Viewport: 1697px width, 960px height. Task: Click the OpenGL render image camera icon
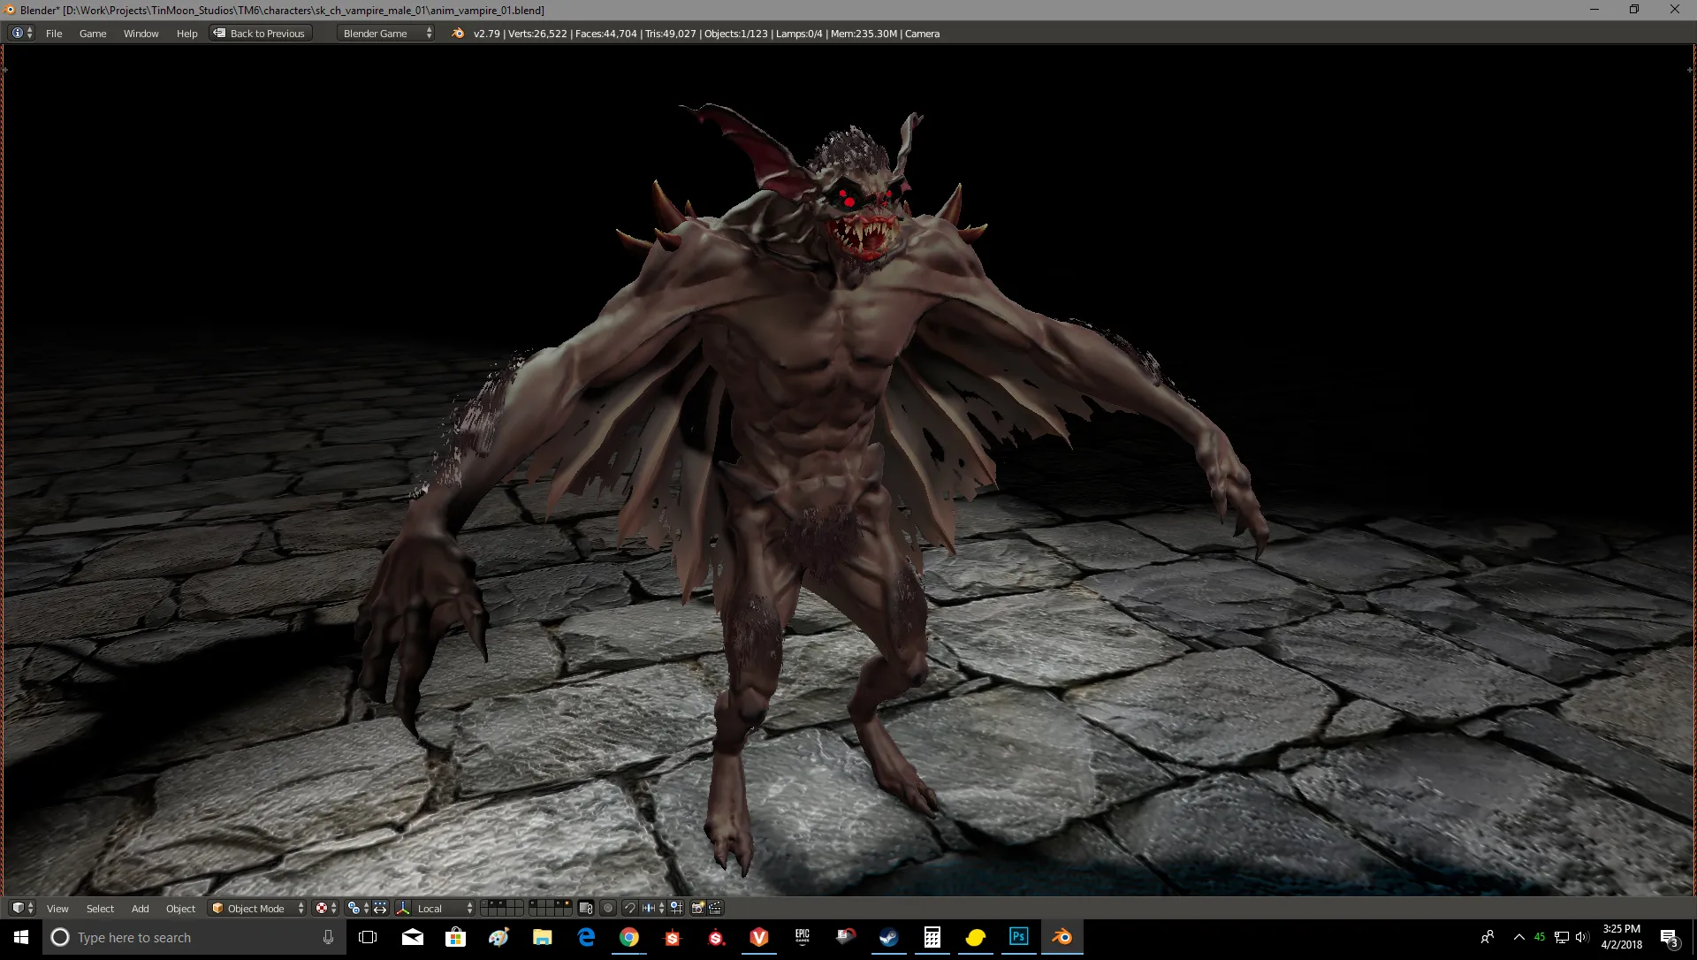pos(697,908)
